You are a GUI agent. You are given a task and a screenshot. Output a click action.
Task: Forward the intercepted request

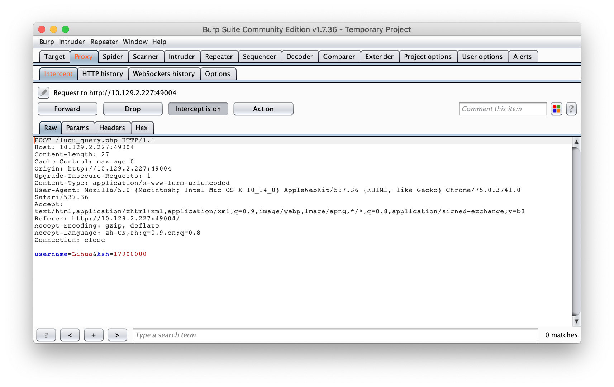[67, 109]
